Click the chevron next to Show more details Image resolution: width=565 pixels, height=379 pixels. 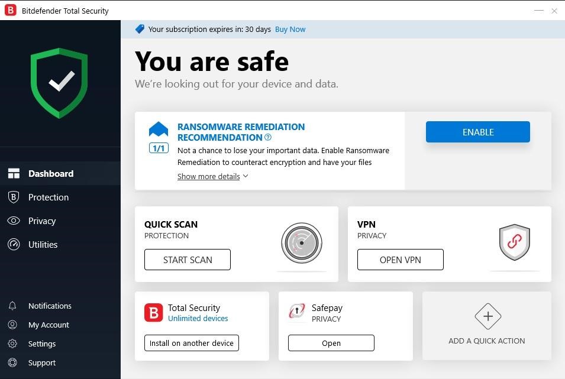pyautogui.click(x=246, y=176)
